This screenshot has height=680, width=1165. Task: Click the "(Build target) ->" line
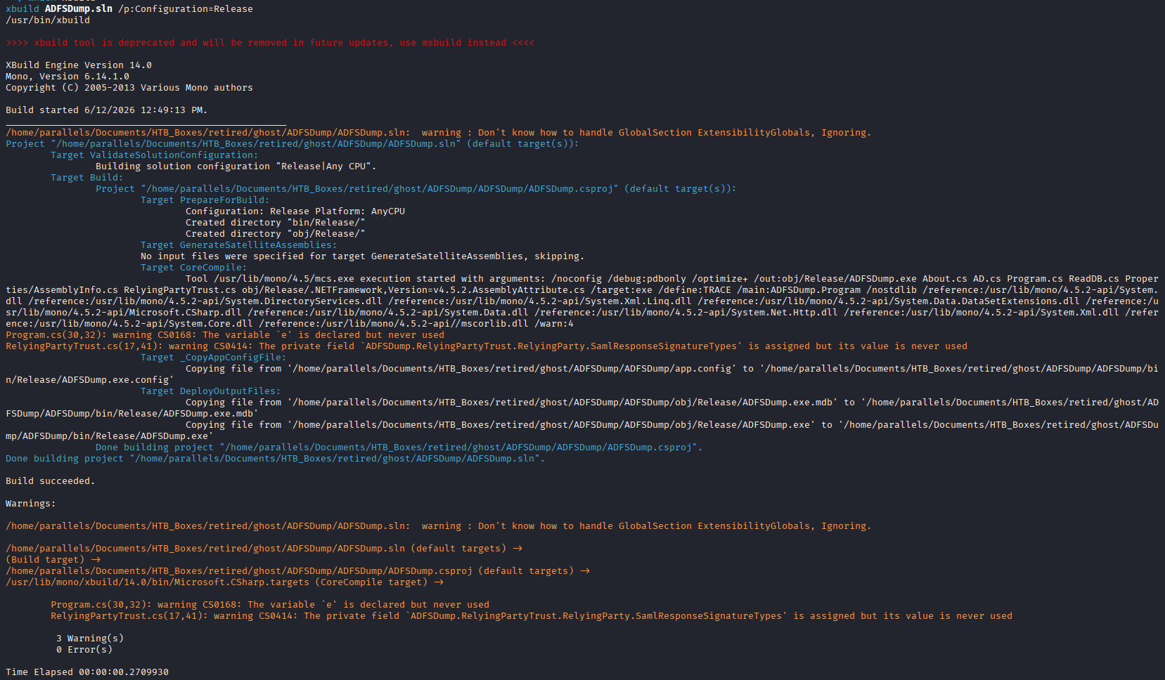pyautogui.click(x=53, y=560)
